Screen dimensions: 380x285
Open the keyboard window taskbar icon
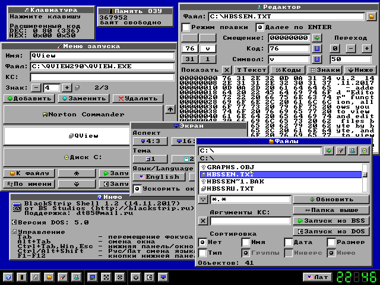(x=36, y=277)
